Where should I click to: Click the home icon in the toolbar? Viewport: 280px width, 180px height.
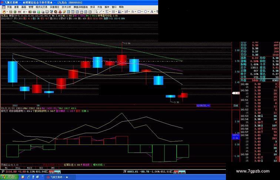coord(4,12)
